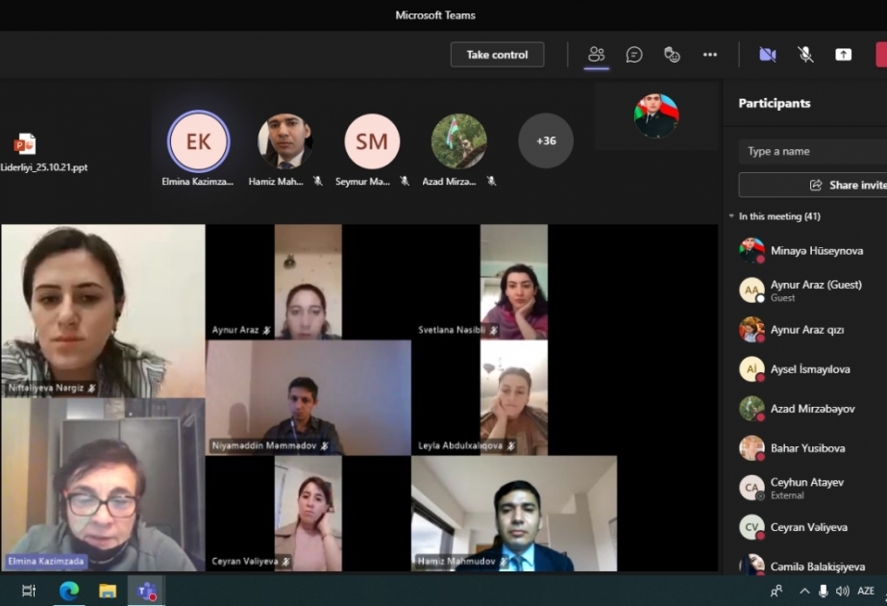Click muted mic icon beside Seymur Mə...
Viewport: 887px width, 606px height.
[405, 181]
